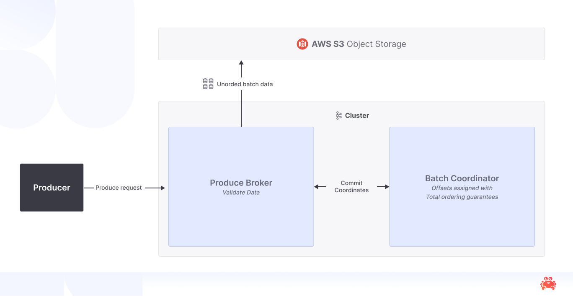Toggle the Produce Broker block
This screenshot has height=296, width=573.
pos(241,187)
